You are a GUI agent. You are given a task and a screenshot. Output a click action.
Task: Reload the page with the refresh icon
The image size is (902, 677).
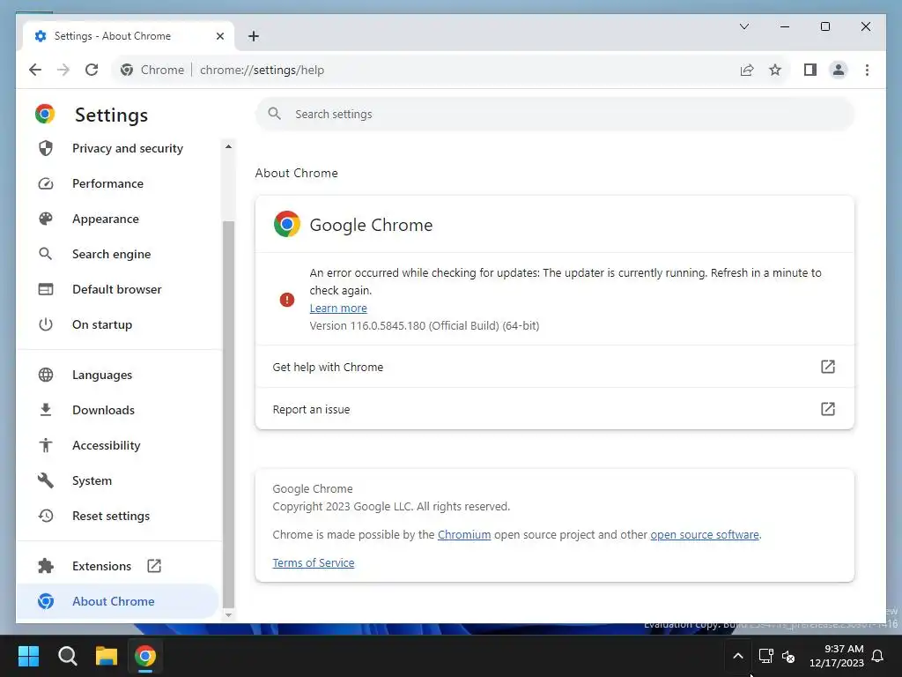pyautogui.click(x=92, y=70)
